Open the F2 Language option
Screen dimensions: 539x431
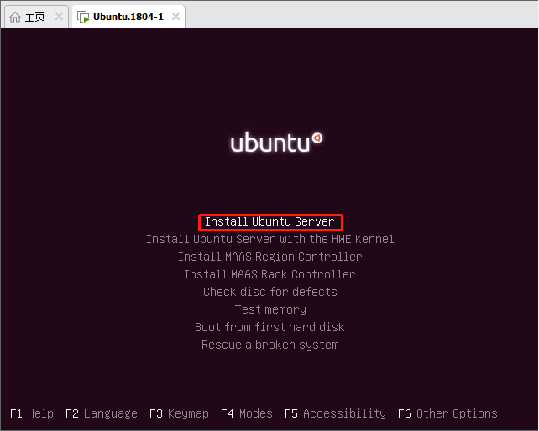pyautogui.click(x=102, y=413)
